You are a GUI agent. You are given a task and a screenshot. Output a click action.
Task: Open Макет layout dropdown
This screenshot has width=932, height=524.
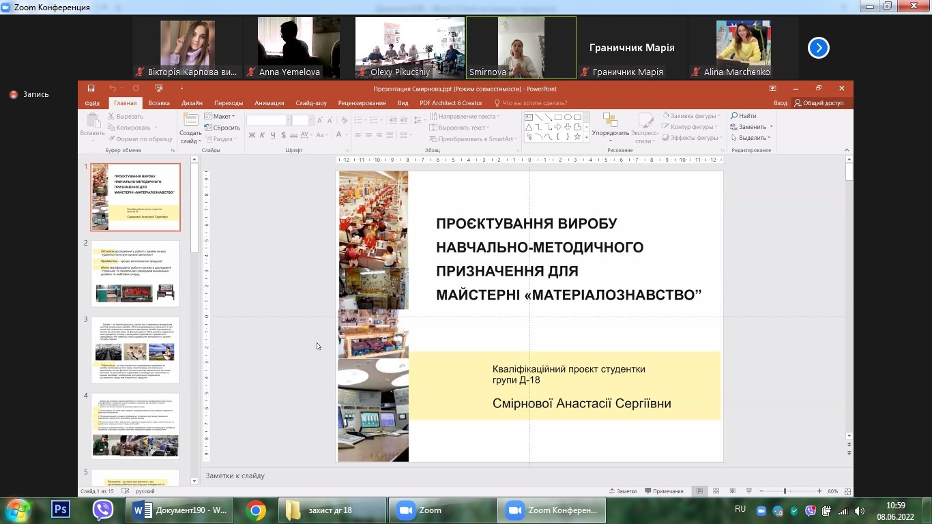click(x=219, y=117)
